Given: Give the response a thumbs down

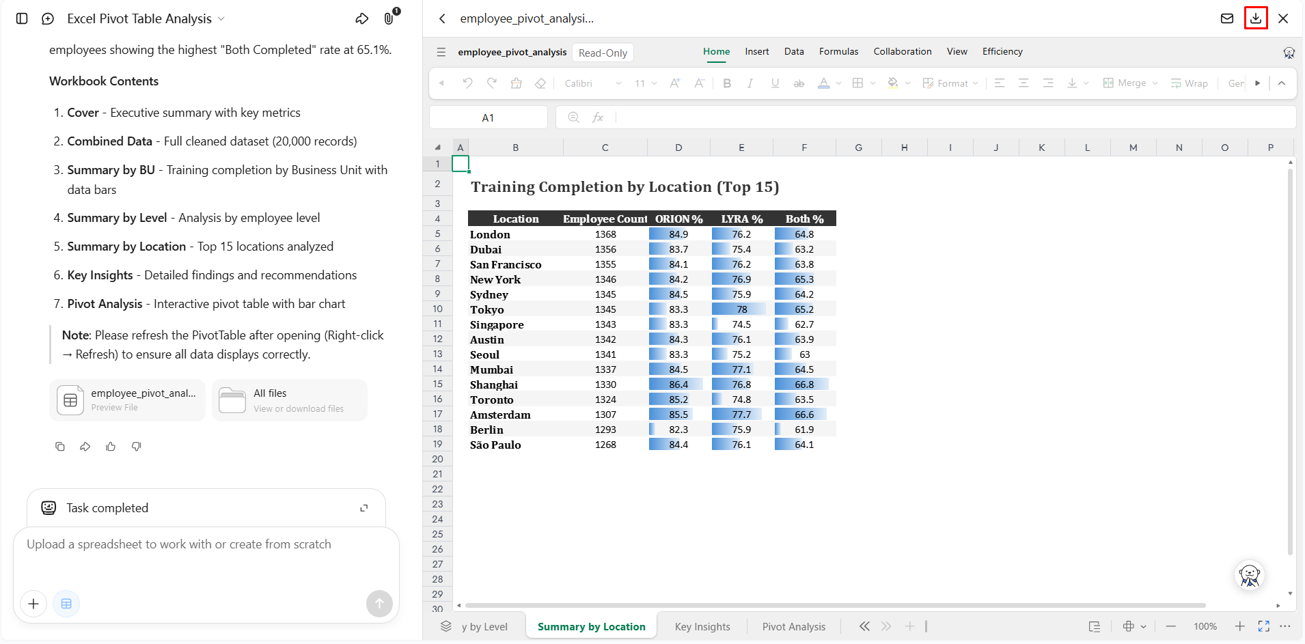Looking at the screenshot, I should coord(137,447).
